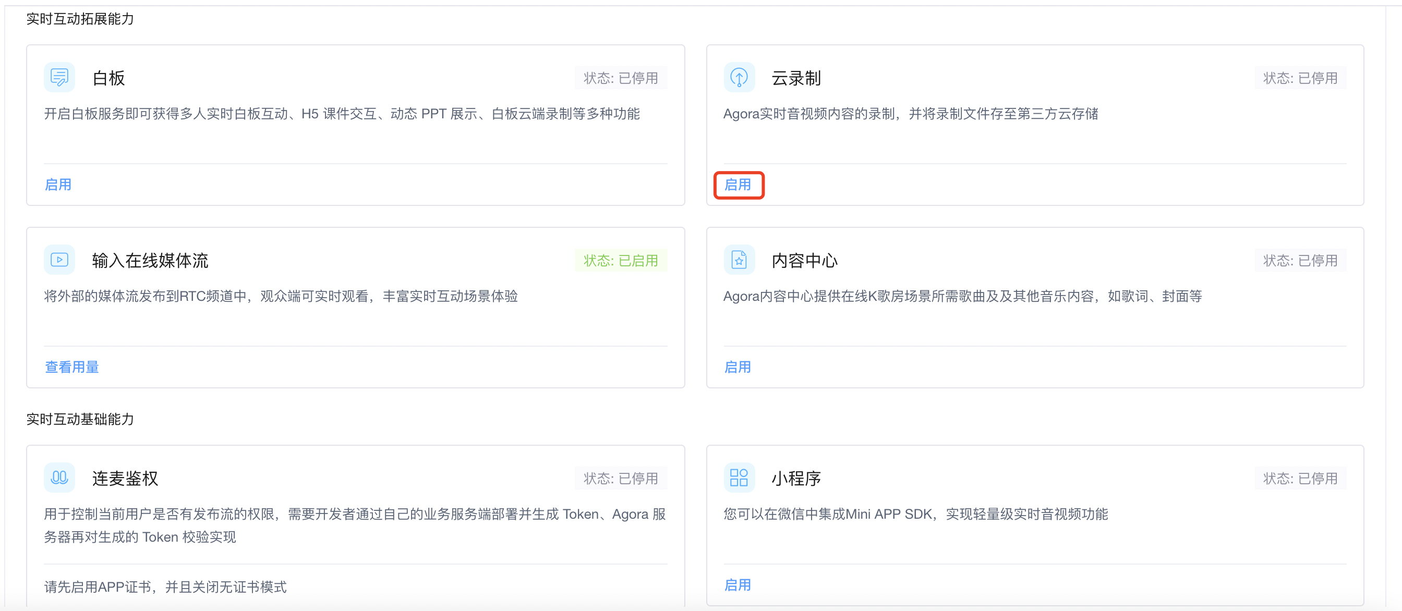Click the 云录制 description about 第三方云存储

tap(911, 113)
